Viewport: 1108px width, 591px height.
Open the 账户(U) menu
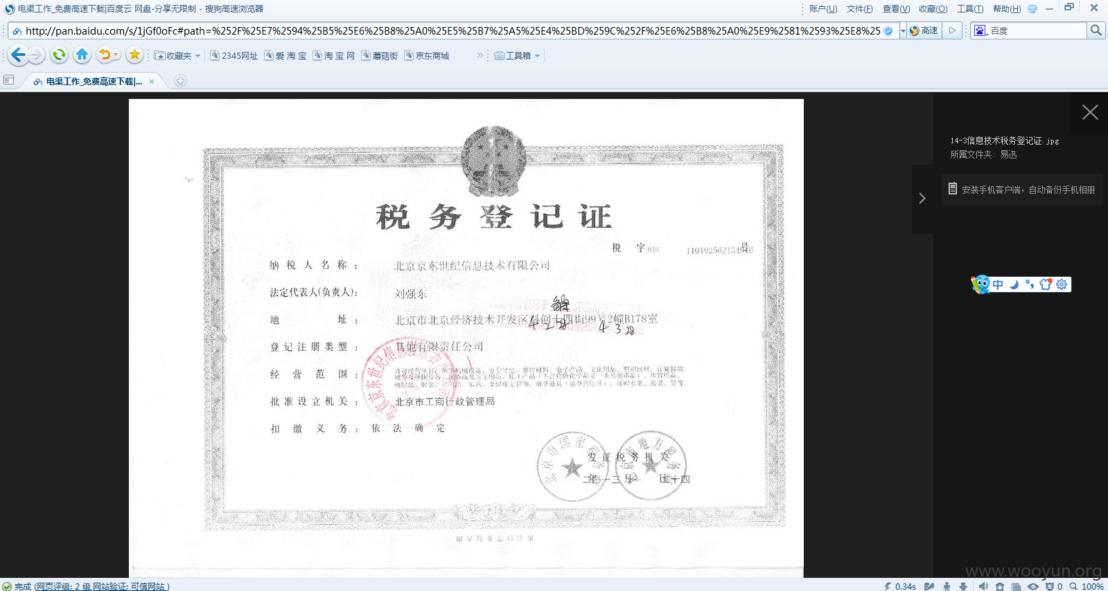click(823, 9)
